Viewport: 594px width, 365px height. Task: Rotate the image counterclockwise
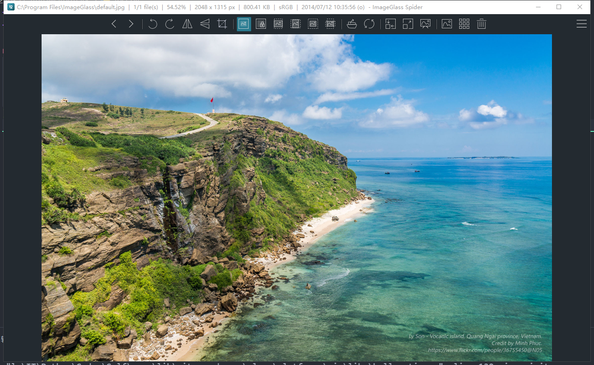click(x=153, y=24)
